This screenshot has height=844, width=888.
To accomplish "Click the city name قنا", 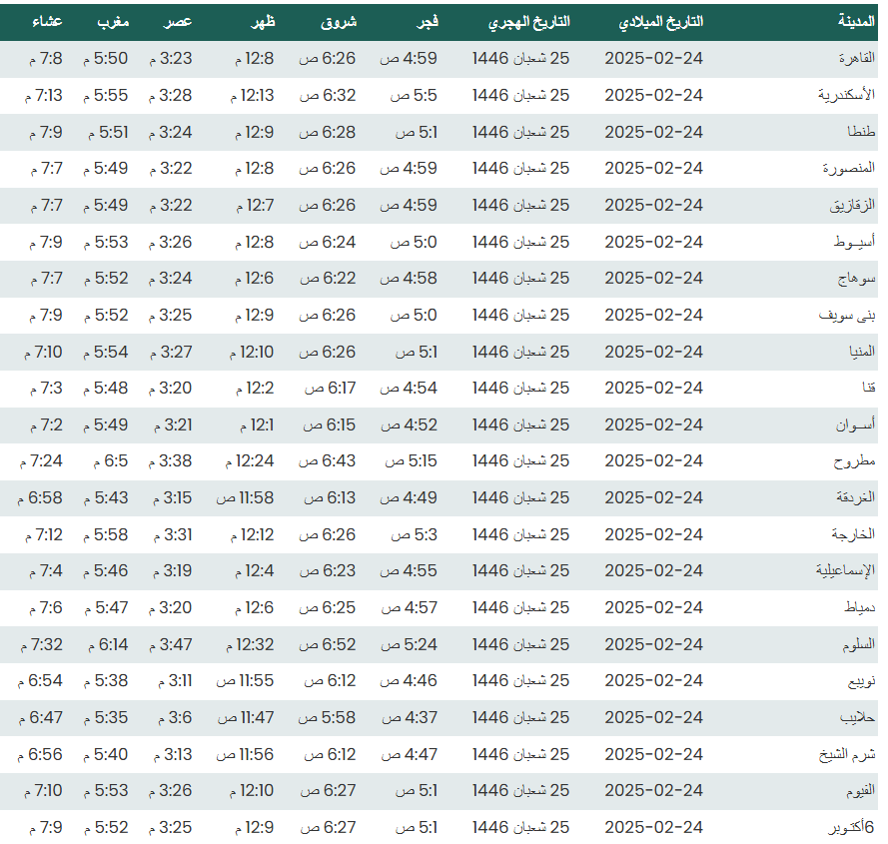I will pos(869,388).
